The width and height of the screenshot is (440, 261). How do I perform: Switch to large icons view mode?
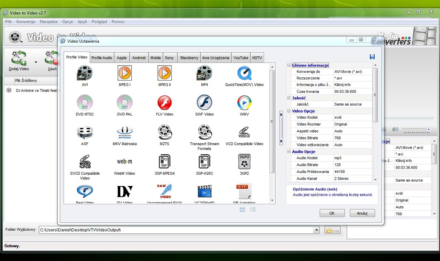tap(242, 209)
